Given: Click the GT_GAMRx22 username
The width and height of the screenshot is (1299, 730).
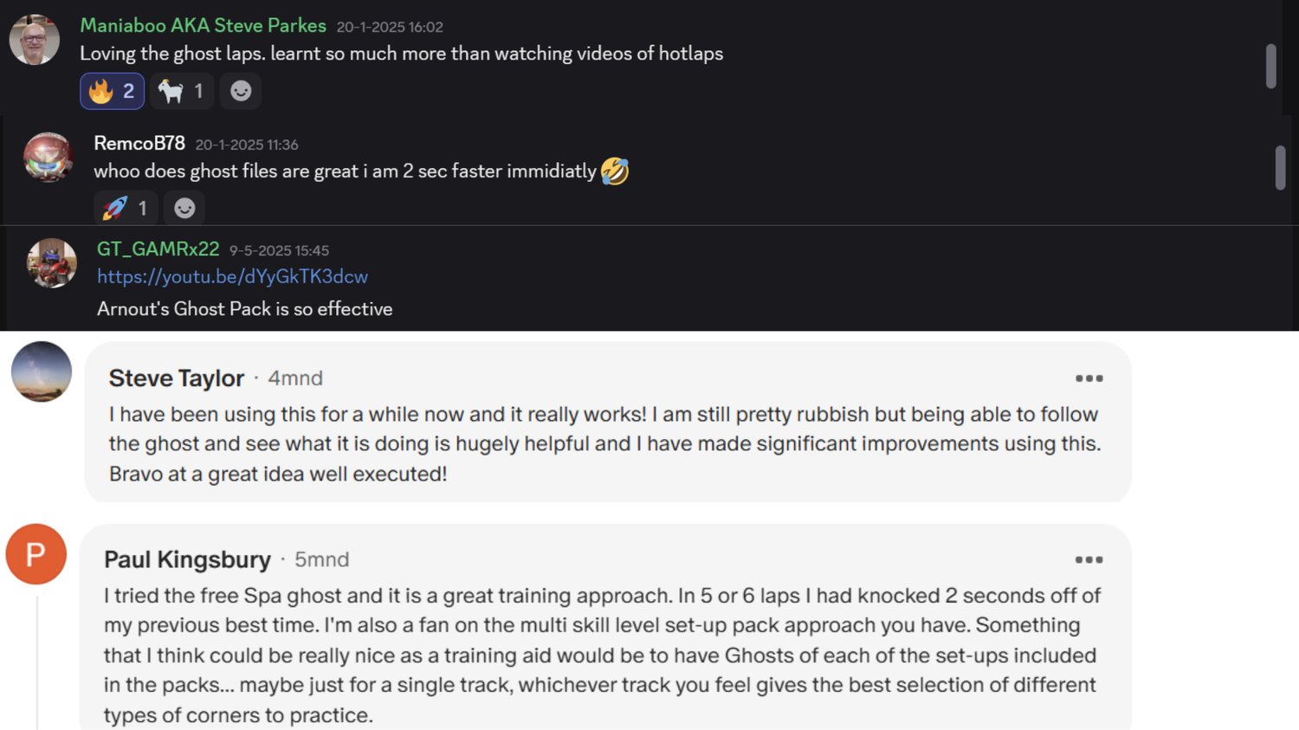Looking at the screenshot, I should (x=158, y=249).
